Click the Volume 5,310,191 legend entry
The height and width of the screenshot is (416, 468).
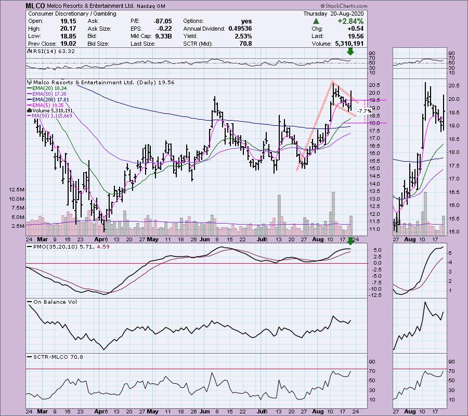53,110
